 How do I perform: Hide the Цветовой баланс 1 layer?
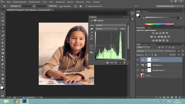(138, 70)
